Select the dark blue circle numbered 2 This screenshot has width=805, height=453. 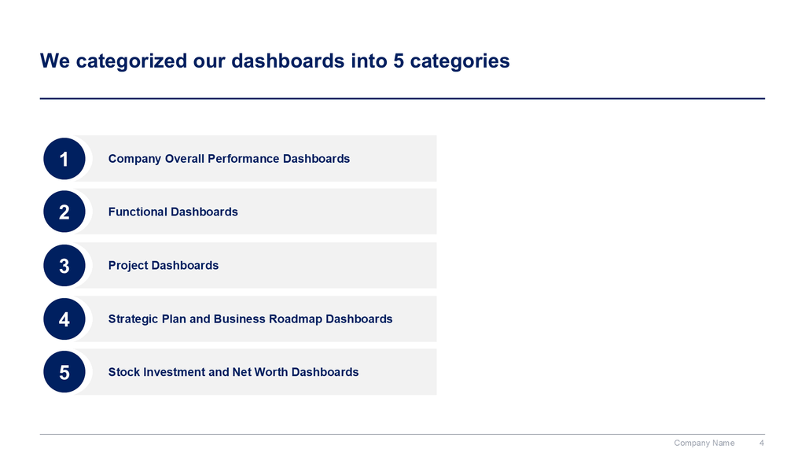tap(64, 212)
